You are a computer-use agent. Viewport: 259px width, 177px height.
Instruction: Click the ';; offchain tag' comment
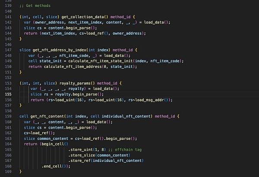[x=125, y=149]
